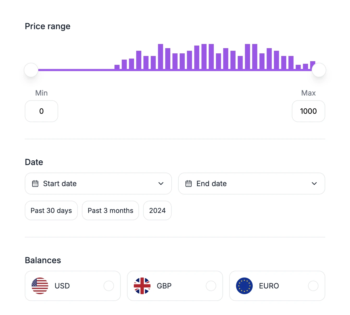The image size is (350, 315).
Task: Click the Min price input field
Action: pyautogui.click(x=41, y=111)
